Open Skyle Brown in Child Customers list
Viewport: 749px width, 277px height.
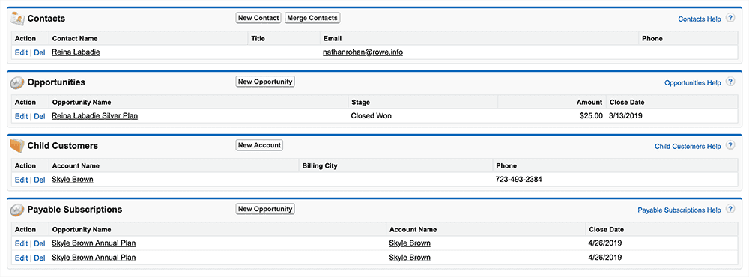(x=72, y=179)
